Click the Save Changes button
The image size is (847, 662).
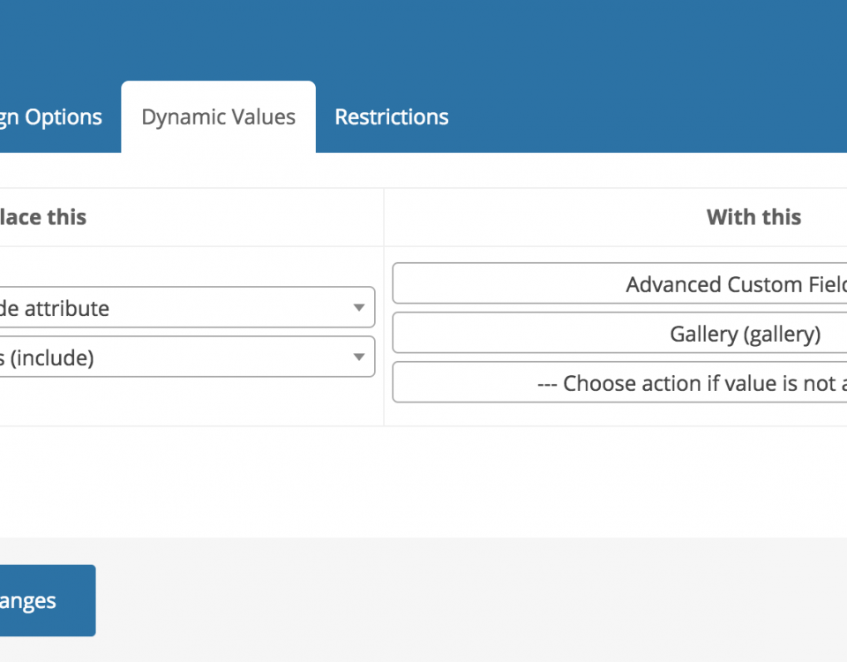pyautogui.click(x=48, y=600)
